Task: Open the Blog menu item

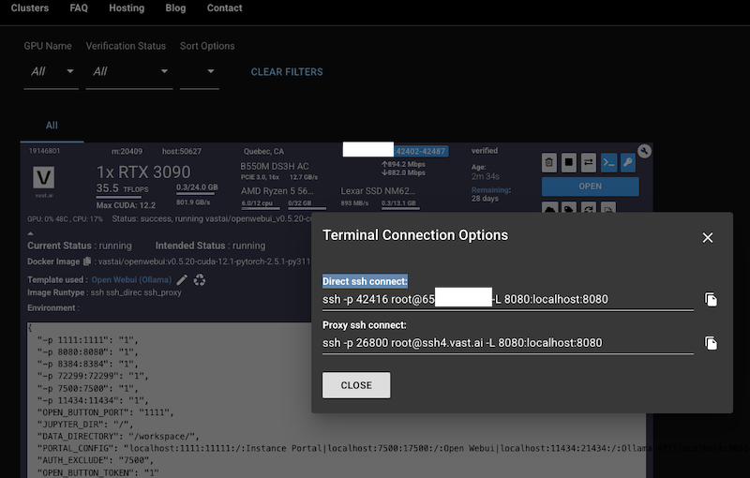Action: click(x=175, y=8)
